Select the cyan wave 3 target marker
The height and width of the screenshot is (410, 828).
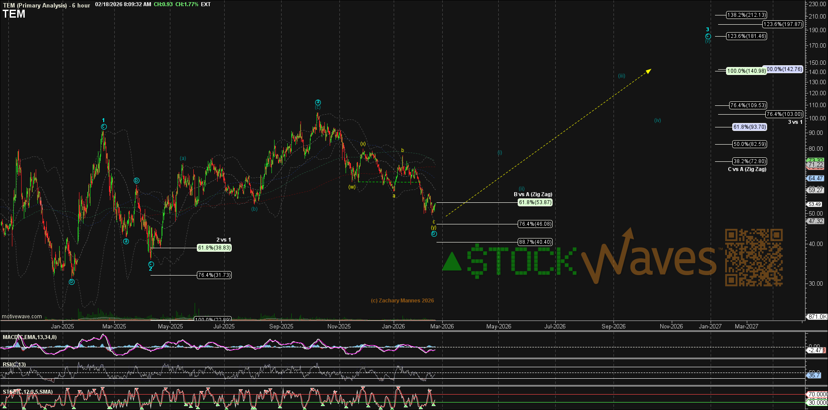tap(708, 30)
